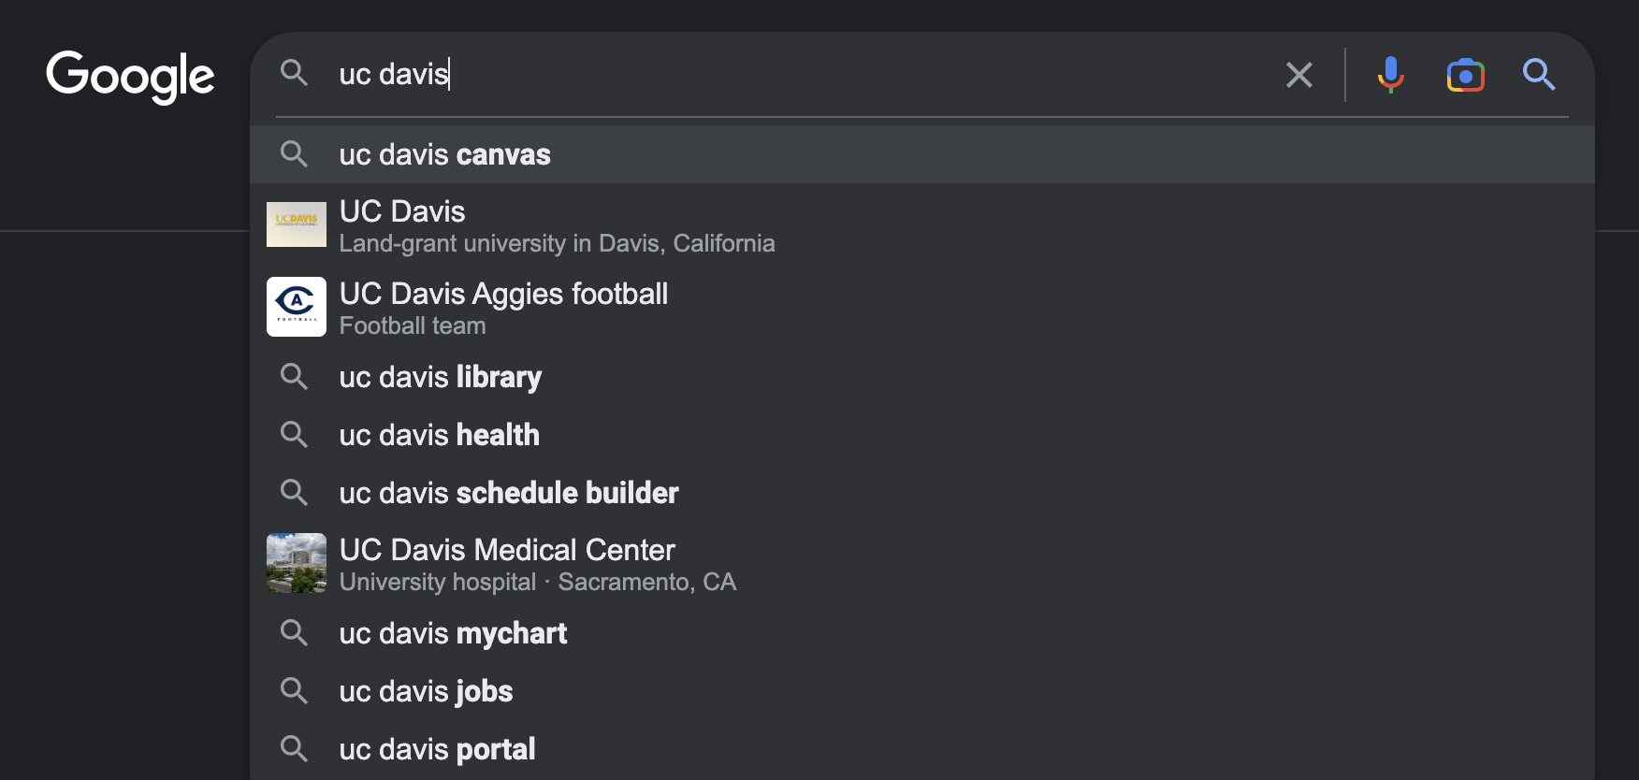This screenshot has width=1639, height=780.
Task: Select suggestion 'uc davis mychart'
Action: [922, 633]
